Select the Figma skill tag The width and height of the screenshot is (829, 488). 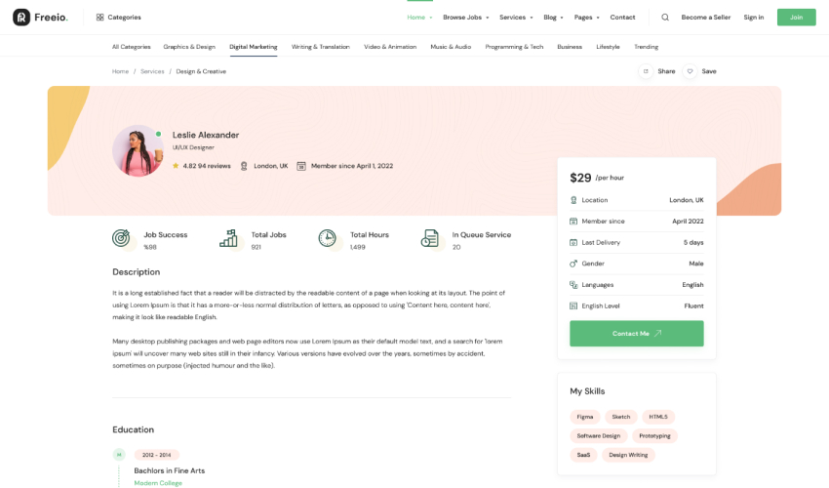[585, 417]
